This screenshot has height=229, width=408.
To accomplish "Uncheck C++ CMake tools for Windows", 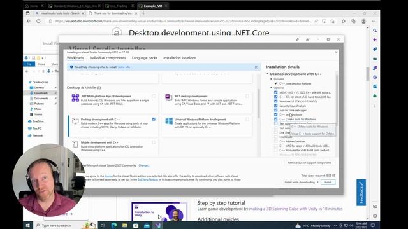I will (x=276, y=119).
